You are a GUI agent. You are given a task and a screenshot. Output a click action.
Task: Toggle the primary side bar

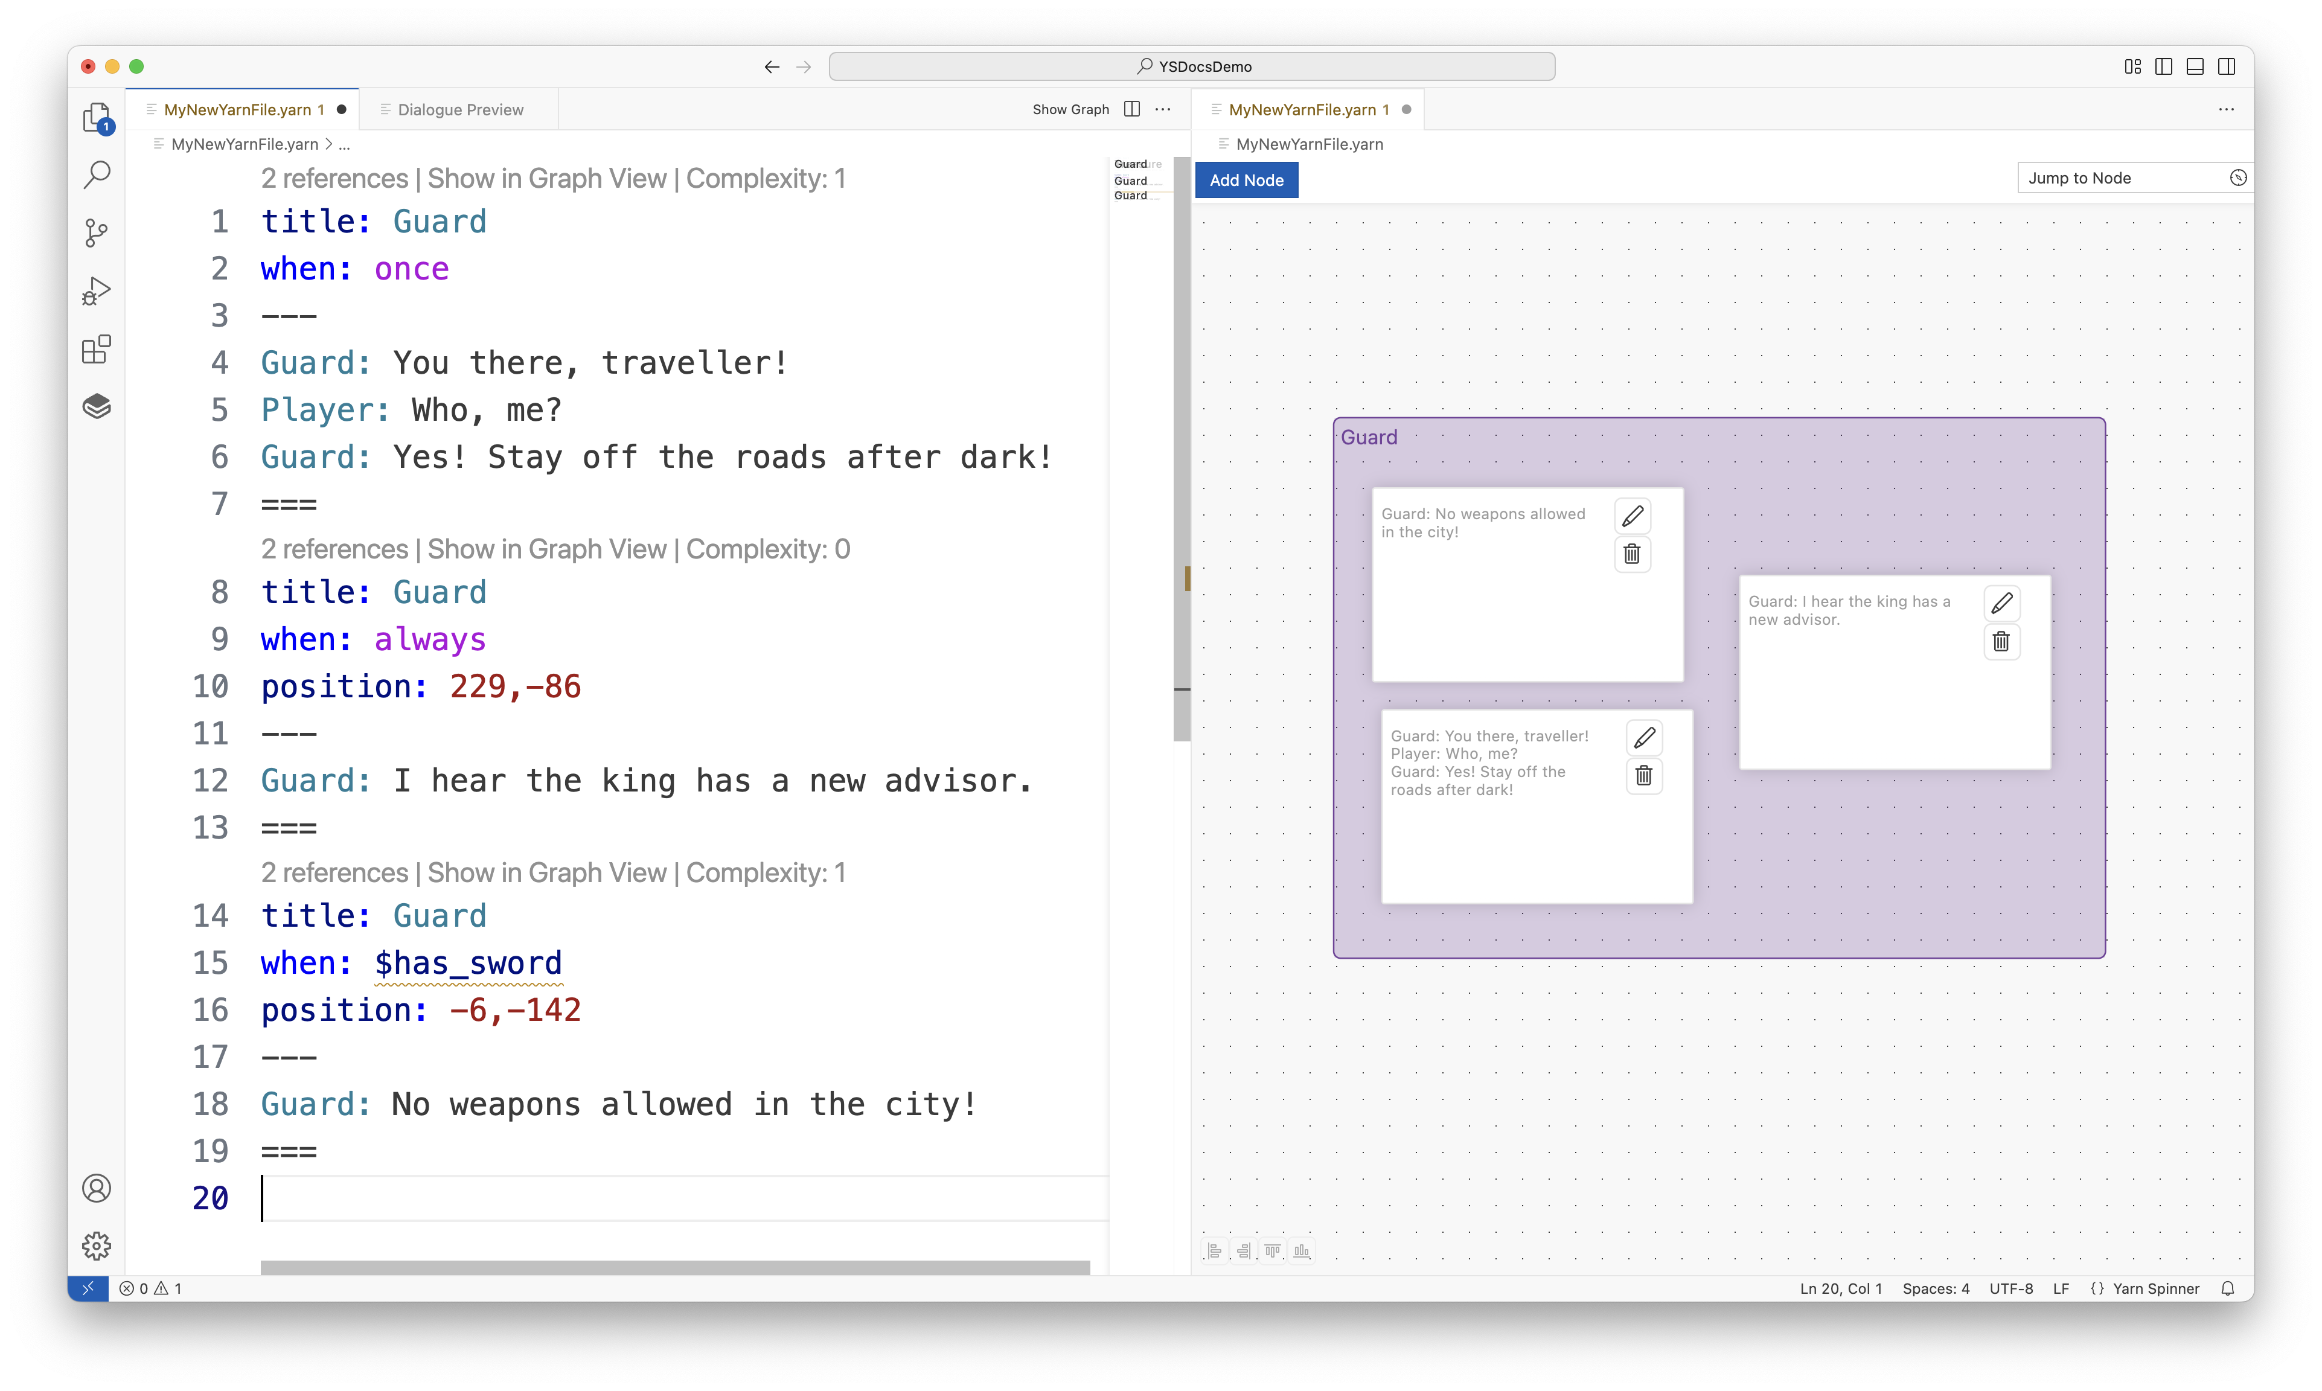[x=2164, y=66]
